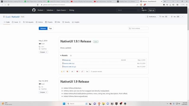Toggle the browser sidebar panel icon

(x=173, y=5)
